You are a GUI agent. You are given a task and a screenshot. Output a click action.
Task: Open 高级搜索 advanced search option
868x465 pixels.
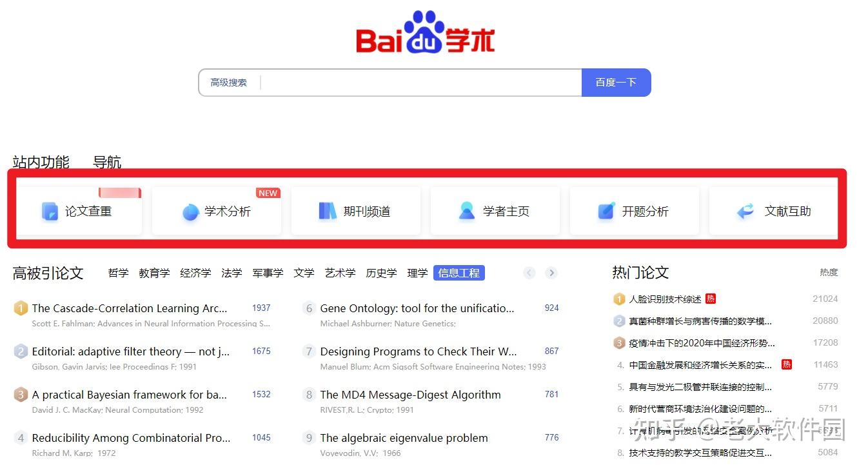(228, 83)
